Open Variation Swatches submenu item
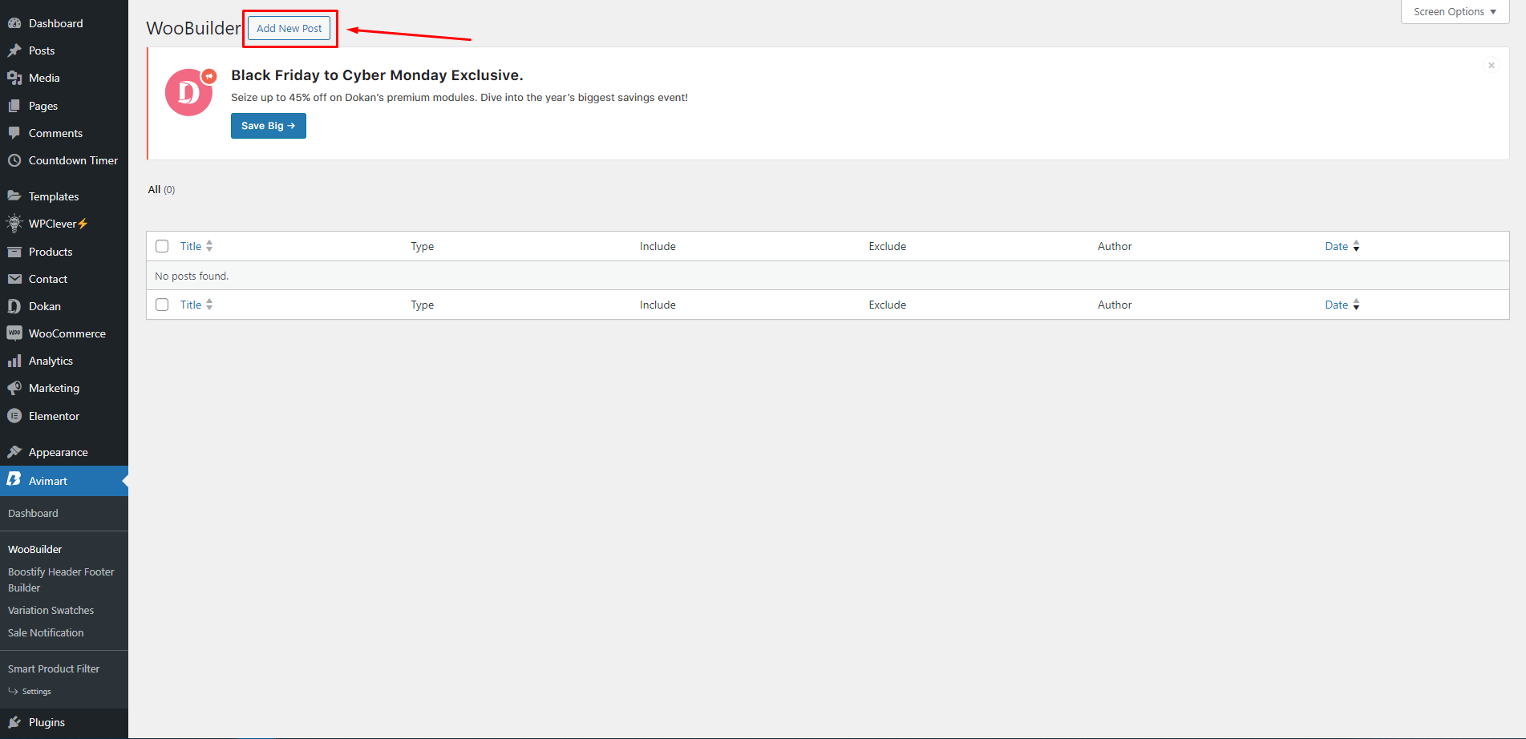The width and height of the screenshot is (1526, 739). point(51,610)
